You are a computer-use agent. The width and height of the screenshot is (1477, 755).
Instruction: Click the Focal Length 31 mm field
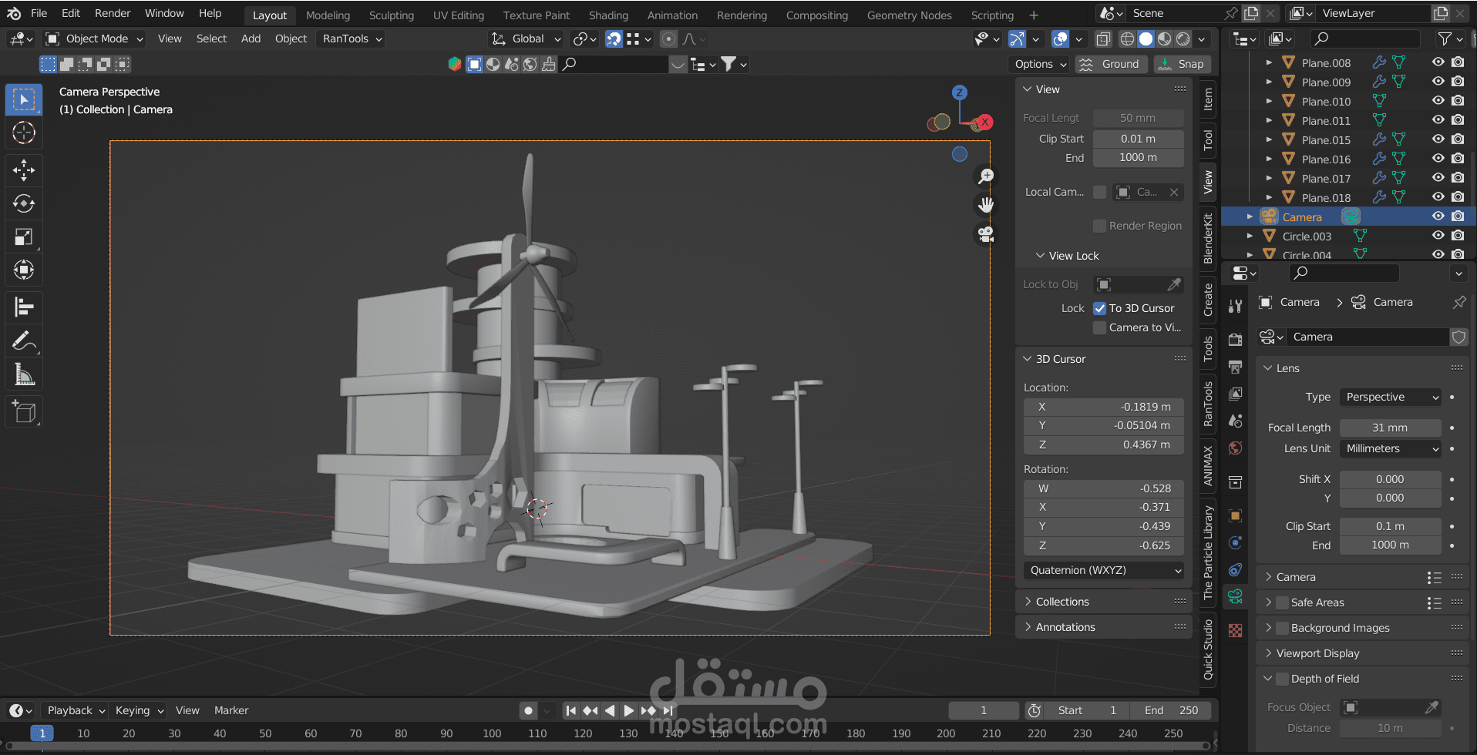tap(1390, 428)
